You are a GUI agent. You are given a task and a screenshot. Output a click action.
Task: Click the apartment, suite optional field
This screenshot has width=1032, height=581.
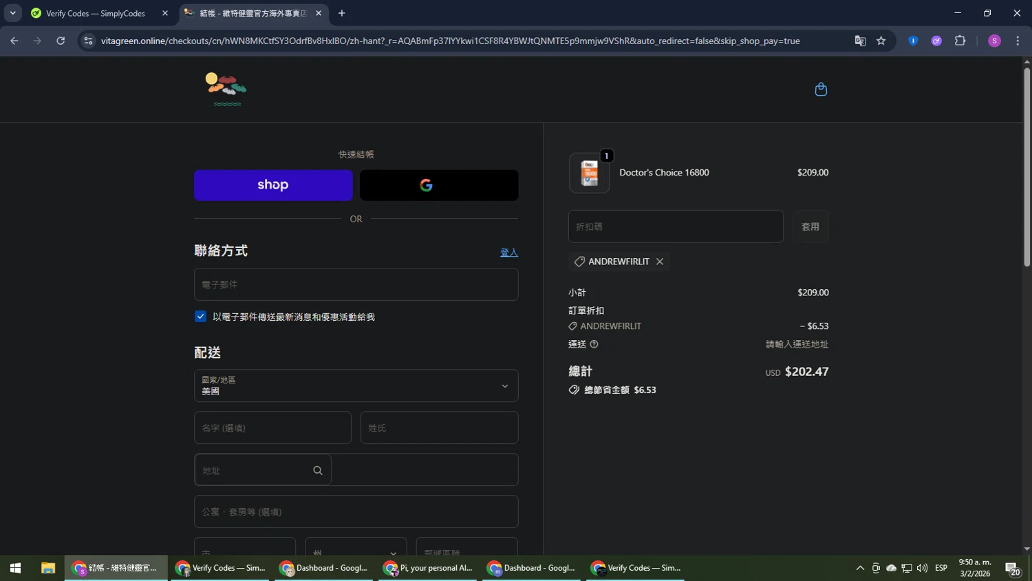tap(356, 511)
